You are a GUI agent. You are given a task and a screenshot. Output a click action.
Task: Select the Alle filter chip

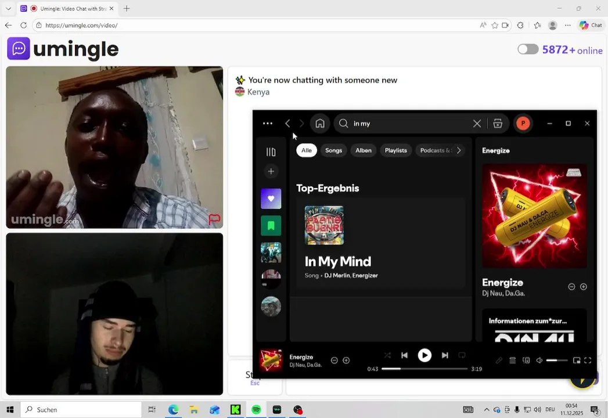click(307, 150)
